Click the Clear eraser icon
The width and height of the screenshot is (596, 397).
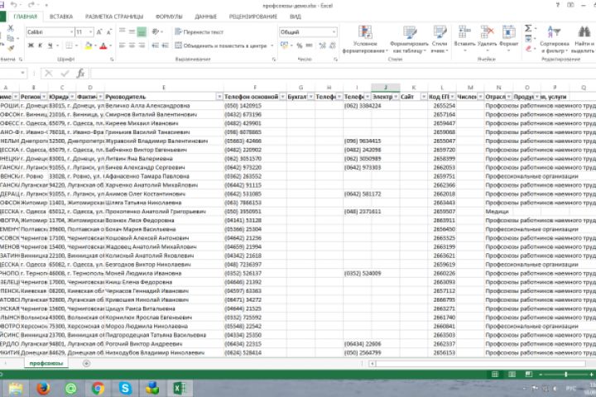click(528, 49)
